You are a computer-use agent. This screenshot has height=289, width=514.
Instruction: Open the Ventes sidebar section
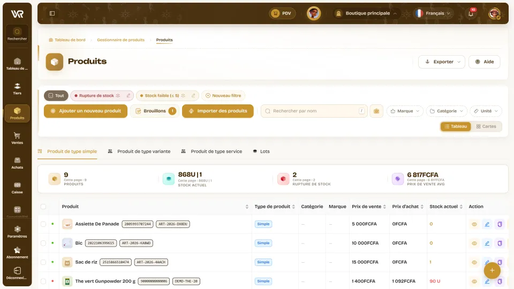(17, 138)
